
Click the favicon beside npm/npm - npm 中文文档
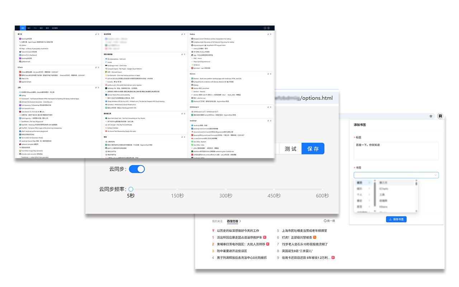click(x=192, y=68)
